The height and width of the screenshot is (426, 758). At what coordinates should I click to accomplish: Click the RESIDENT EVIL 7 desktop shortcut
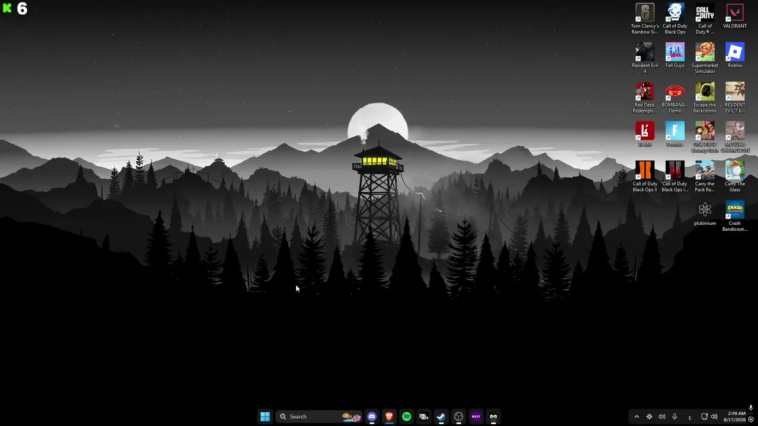735,98
